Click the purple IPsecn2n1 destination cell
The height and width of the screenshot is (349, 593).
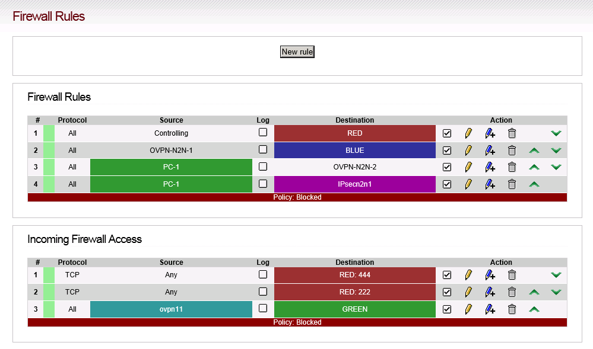point(355,184)
